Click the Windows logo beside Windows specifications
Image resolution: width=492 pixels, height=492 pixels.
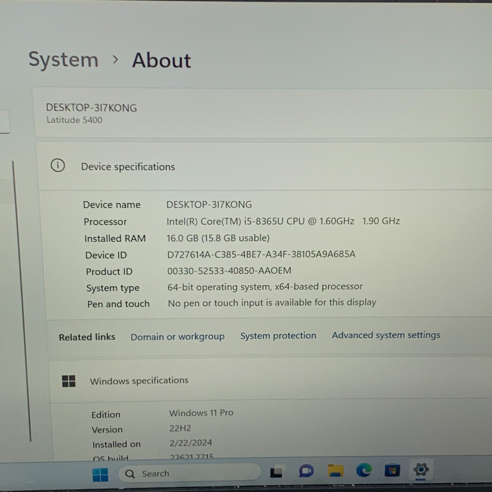point(69,381)
